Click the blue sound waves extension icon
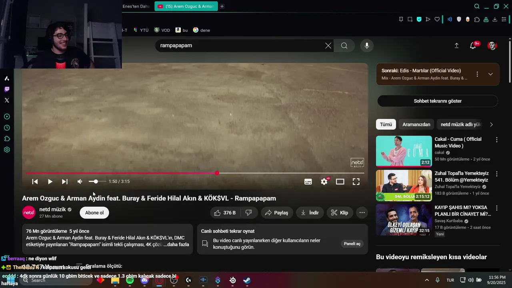The width and height of the screenshot is (512, 288). point(450,19)
